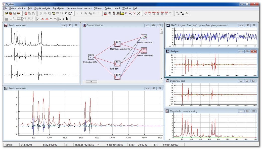Click the X value 1528.8574218750 in status bar
262x149 pixels.
pyautogui.click(x=84, y=145)
